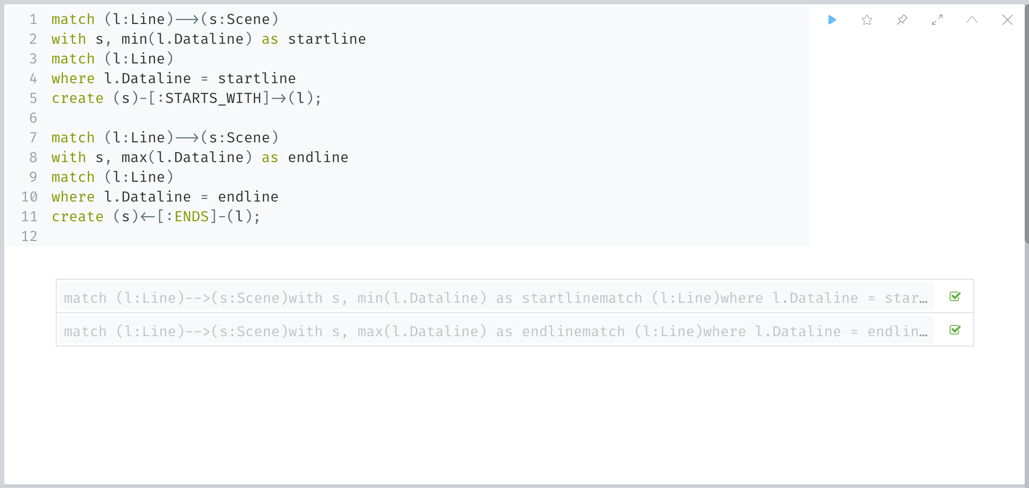Image resolution: width=1029 pixels, height=488 pixels.
Task: Click line number 6 in the gutter
Action: click(x=33, y=118)
